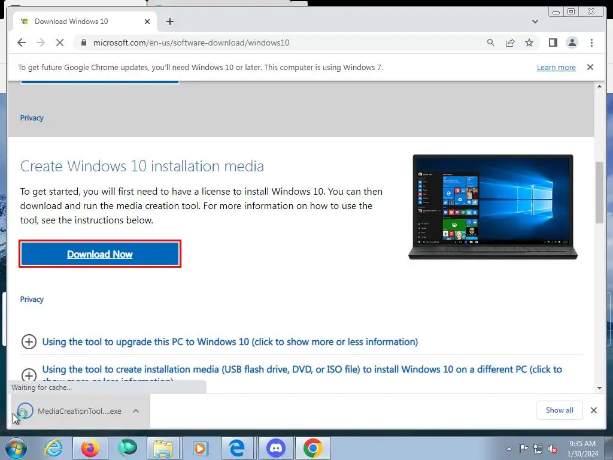
Task: Click the Download Now button
Action: point(100,254)
